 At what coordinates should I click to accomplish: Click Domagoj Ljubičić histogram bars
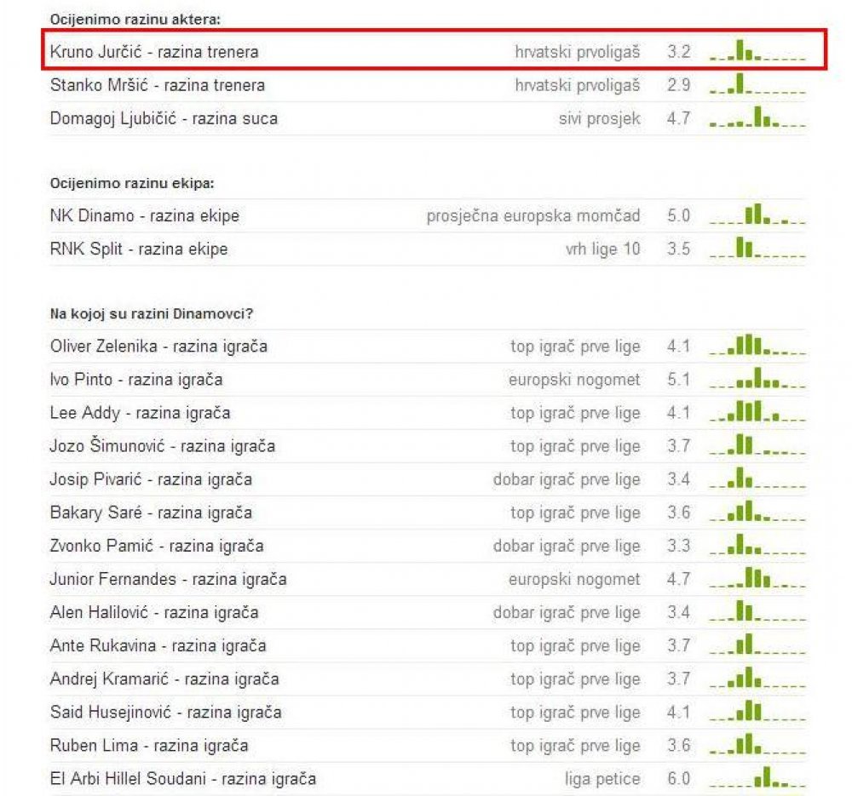coord(757,117)
